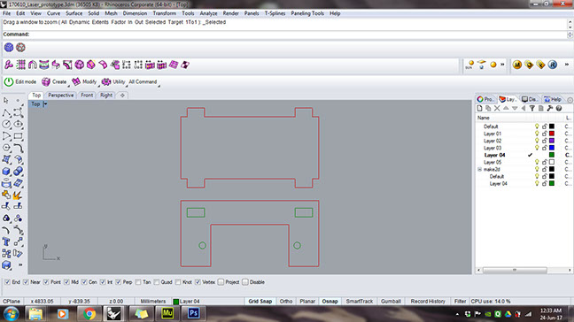Screen dimensions: 574x322
Task: Toggle the End osnap checkbox
Action: [7, 282]
